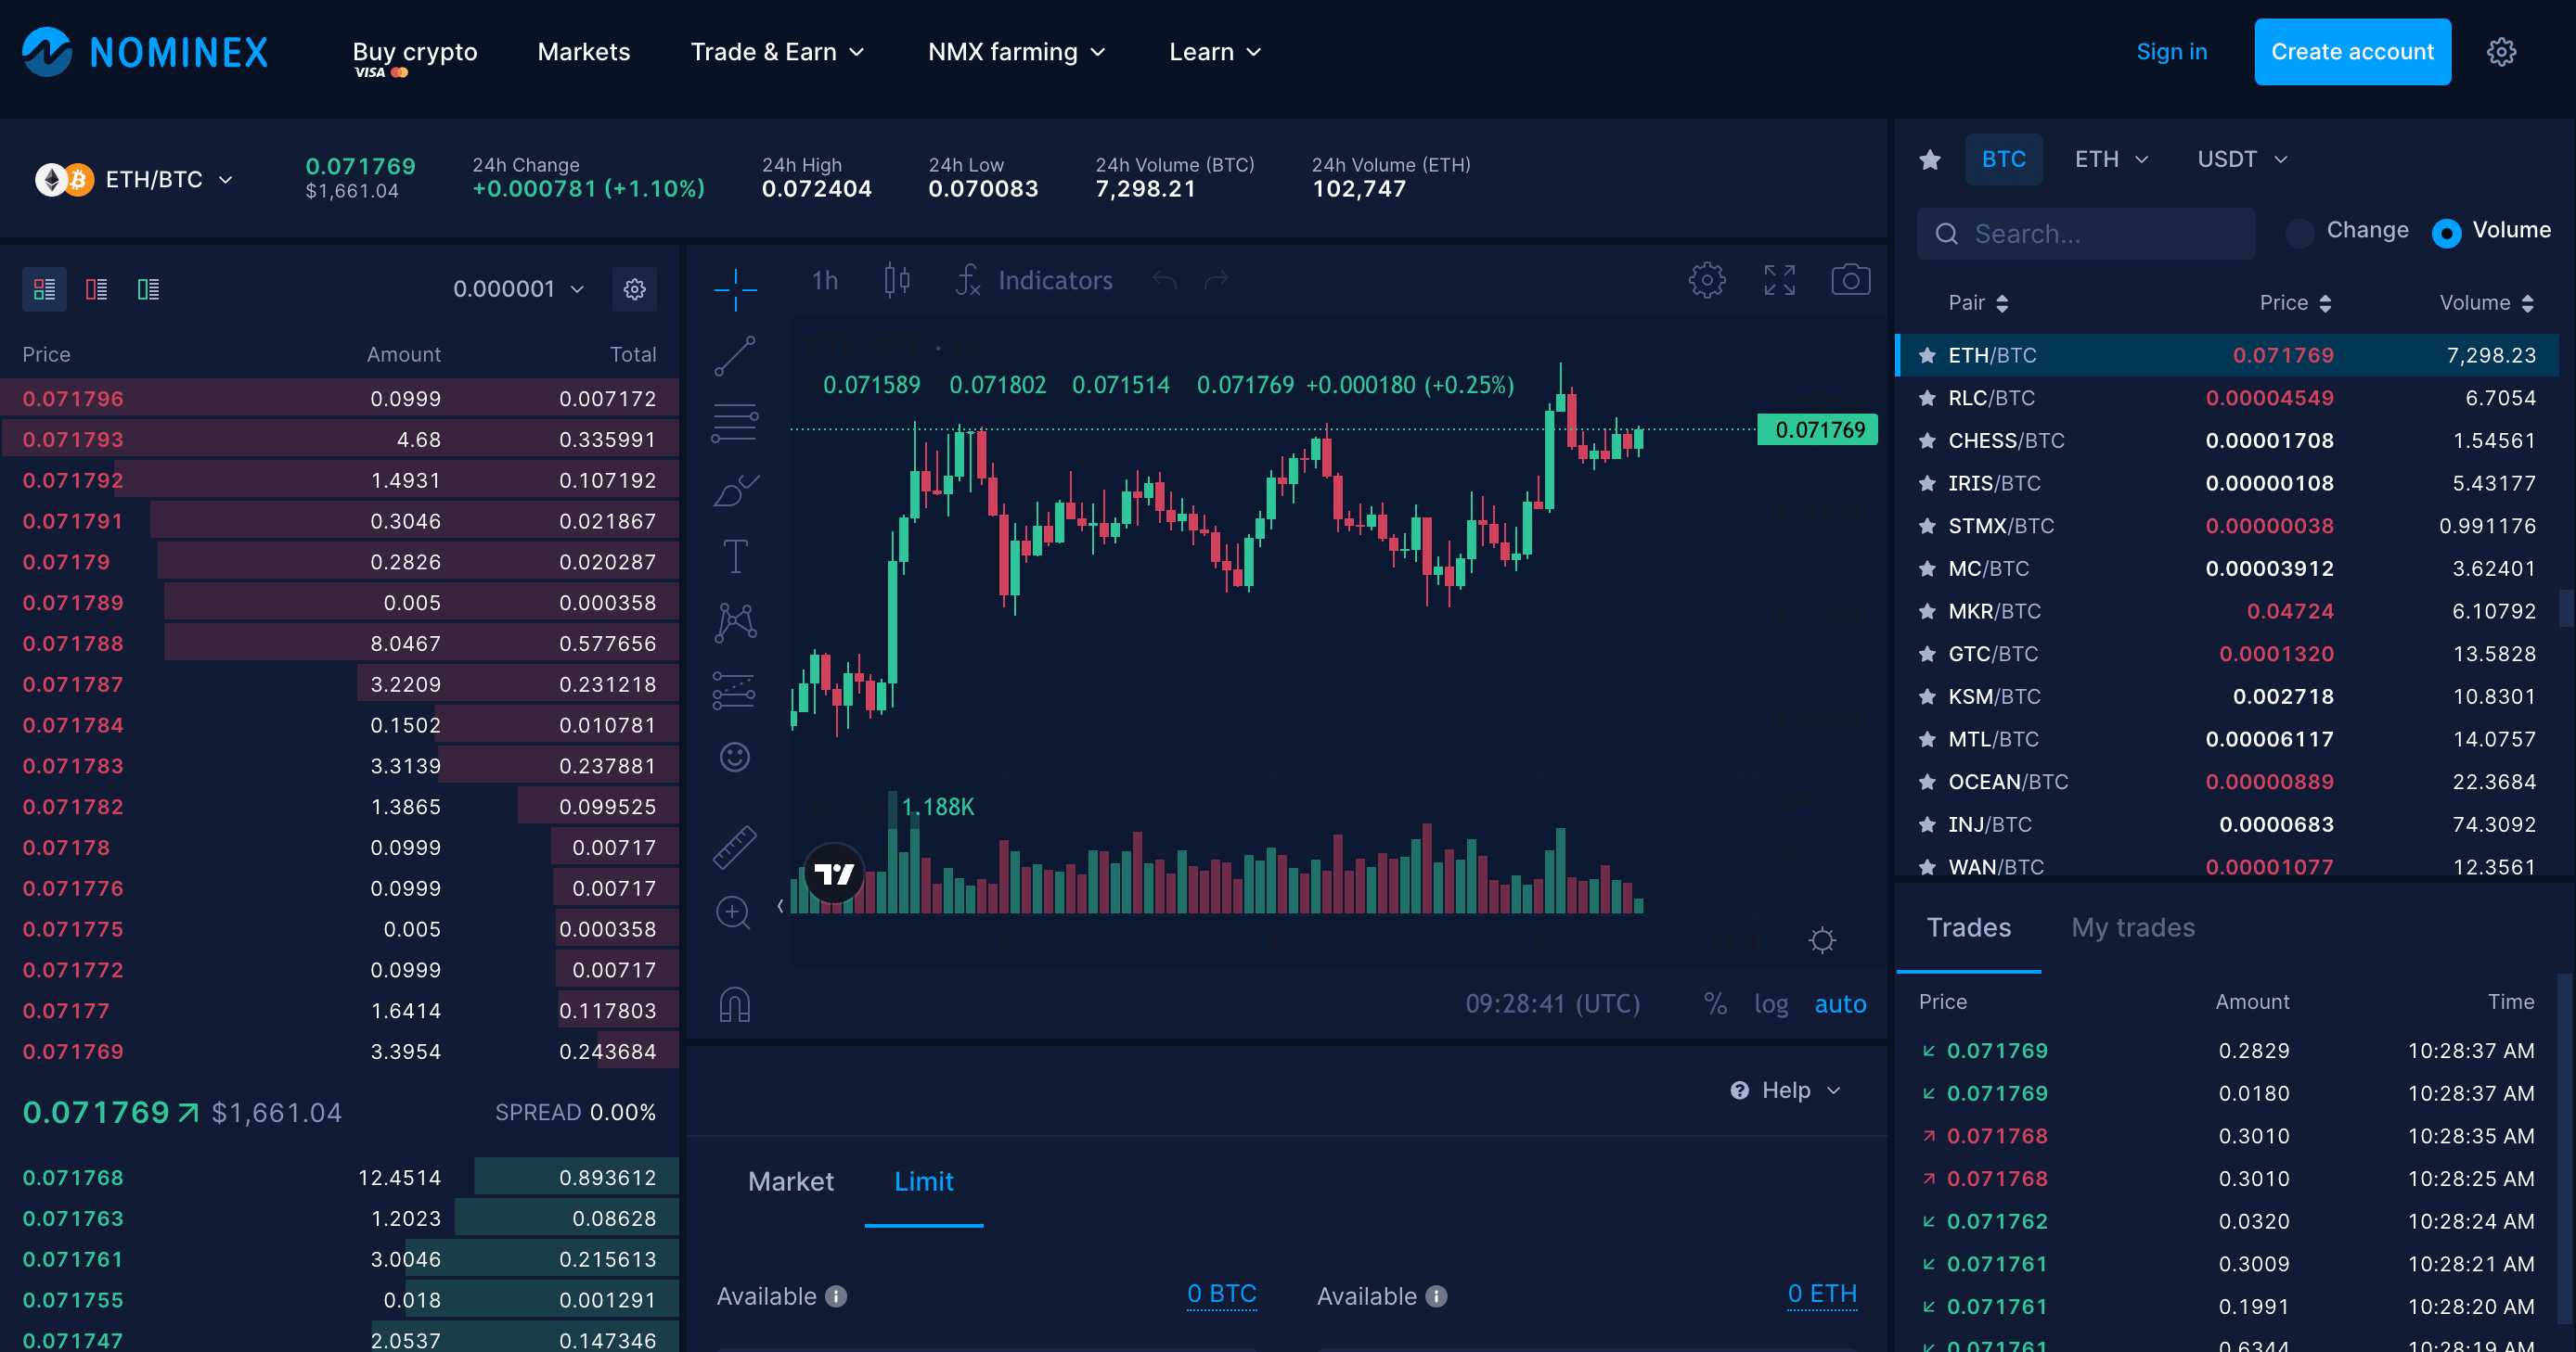The image size is (2576, 1352).
Task: Switch to the BTC market tab
Action: pos(2003,159)
